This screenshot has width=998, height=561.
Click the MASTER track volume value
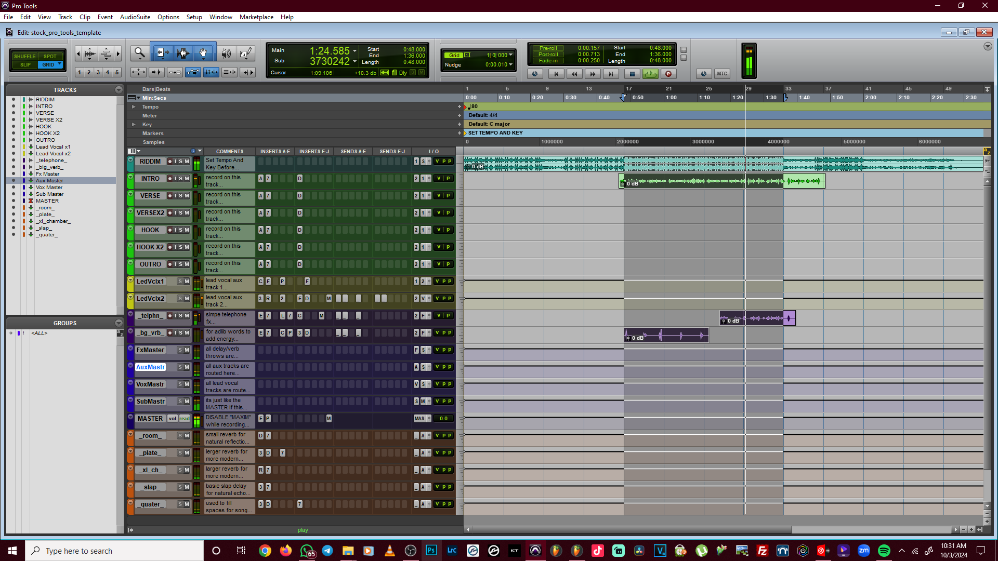[443, 419]
